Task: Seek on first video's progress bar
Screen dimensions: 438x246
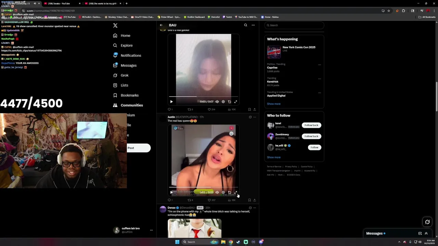Action: click(x=204, y=97)
